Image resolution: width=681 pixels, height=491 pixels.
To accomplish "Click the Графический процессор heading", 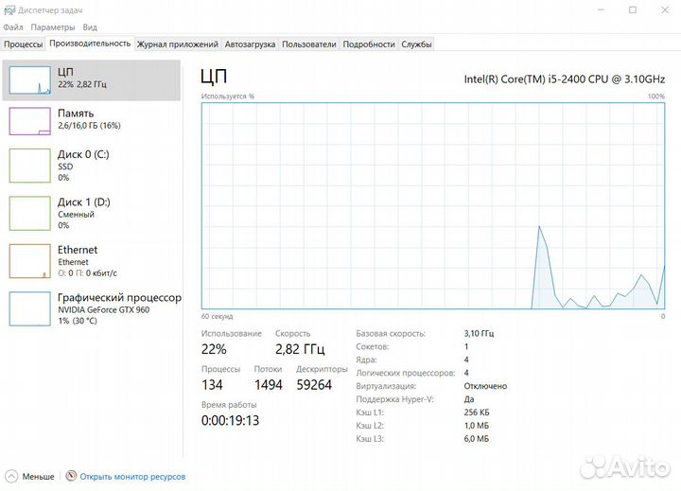I will [x=119, y=298].
